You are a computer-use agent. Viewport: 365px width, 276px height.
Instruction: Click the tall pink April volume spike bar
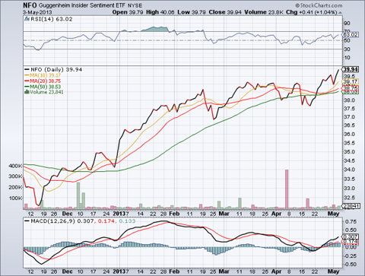287,189
